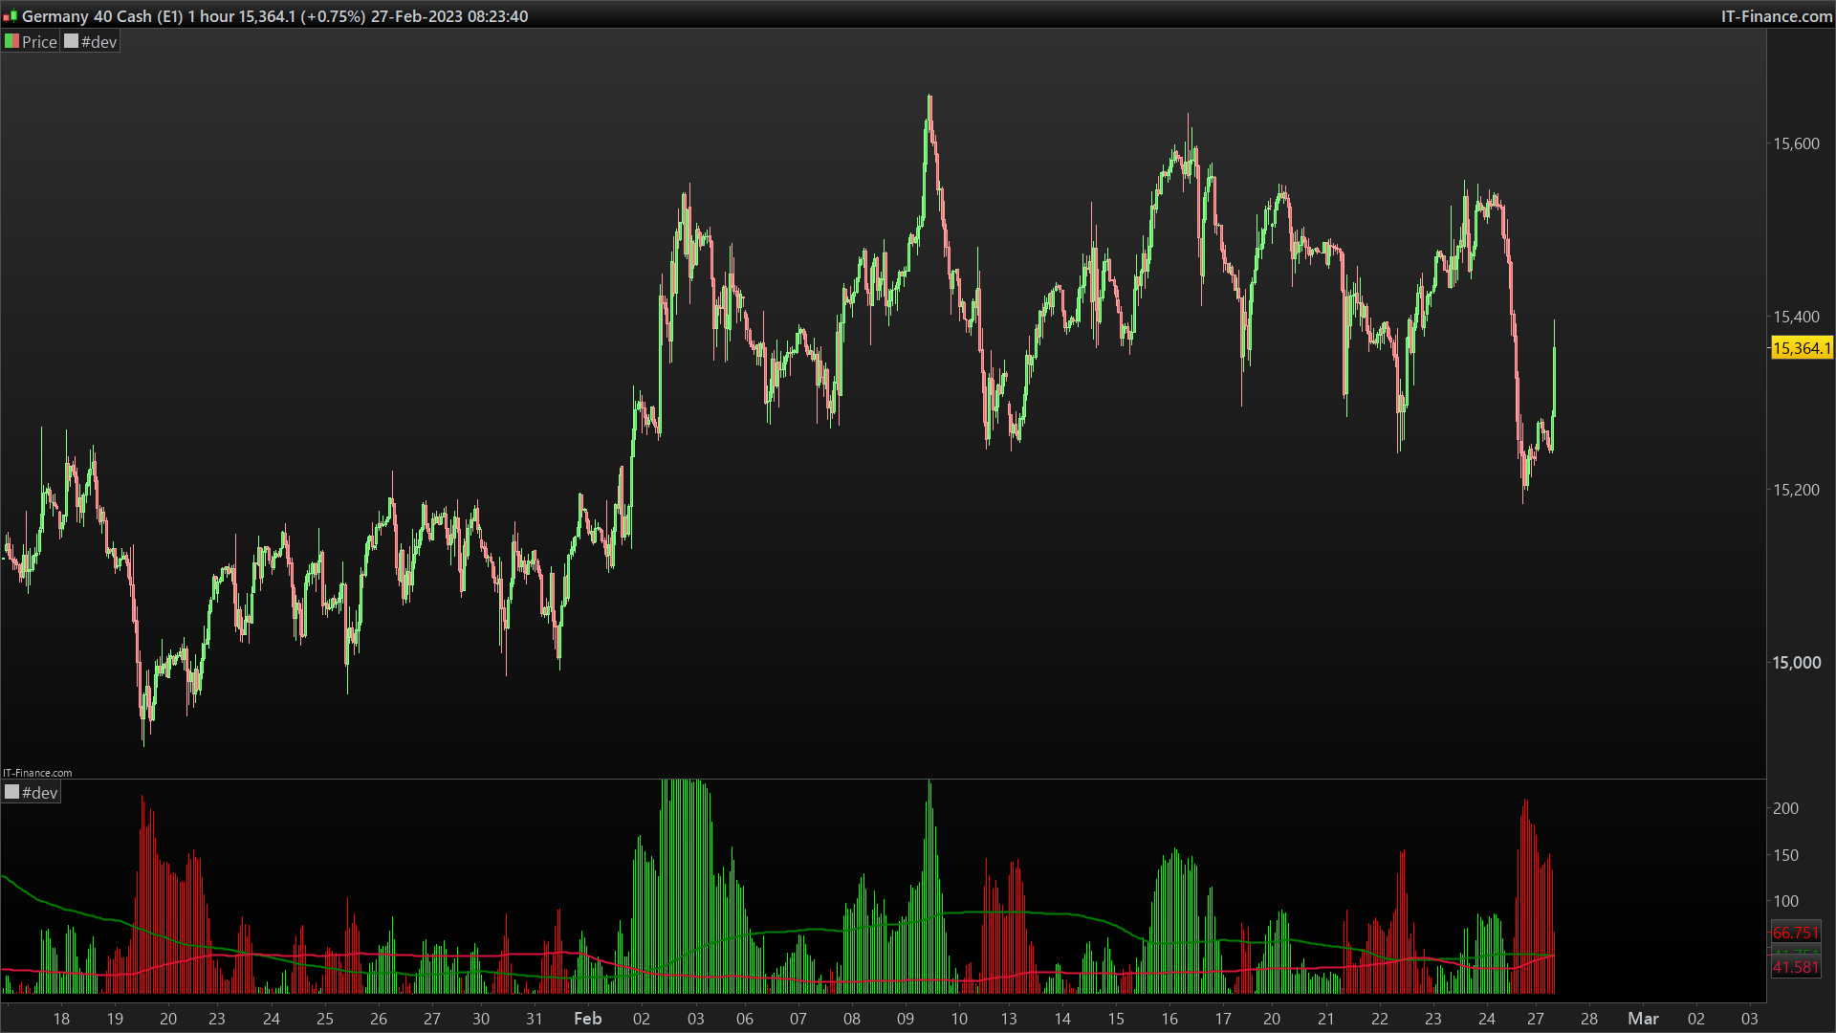This screenshot has height=1033, width=1836.
Task: Click the candlestick chart icon in title bar
Action: click(11, 16)
